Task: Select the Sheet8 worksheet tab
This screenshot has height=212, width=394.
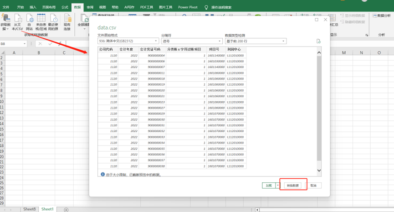Action: tap(30, 209)
